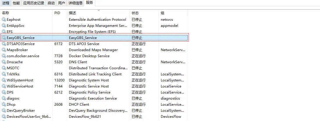This screenshot has height=121, width=320.
Task: Click the MapsBroker service icon
Action: [x=3, y=50]
